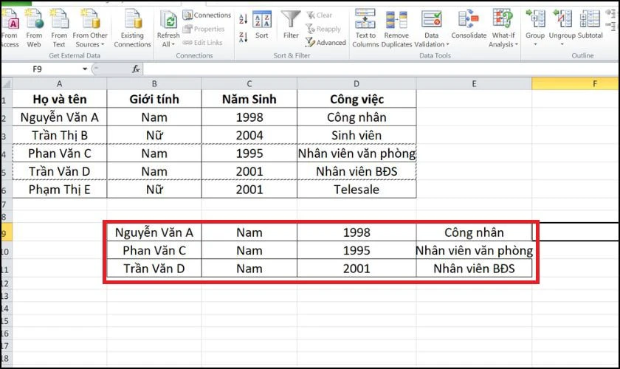620x369 pixels.
Task: Click cell A5 'Trần Văn D'
Action: coord(59,171)
